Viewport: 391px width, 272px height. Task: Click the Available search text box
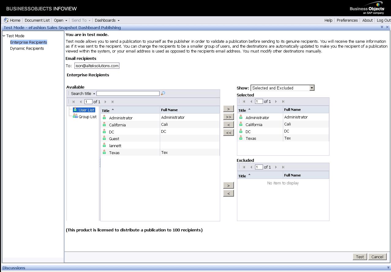(128, 93)
